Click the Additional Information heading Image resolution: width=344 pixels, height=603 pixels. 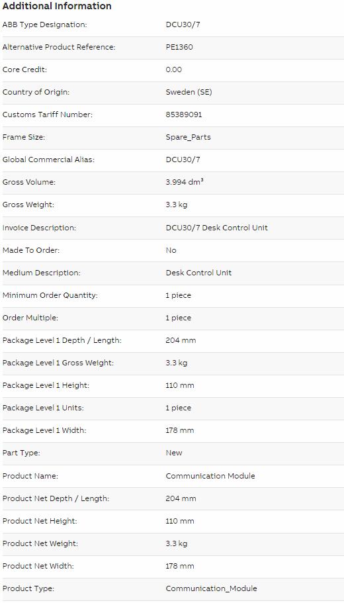point(57,6)
